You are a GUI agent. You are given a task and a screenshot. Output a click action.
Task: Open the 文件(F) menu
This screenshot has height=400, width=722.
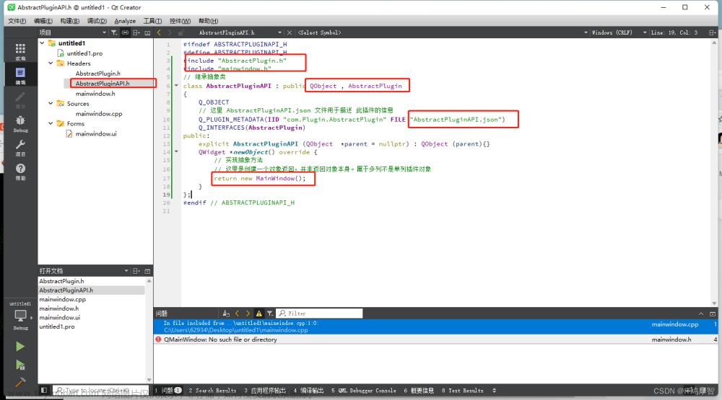click(17, 21)
